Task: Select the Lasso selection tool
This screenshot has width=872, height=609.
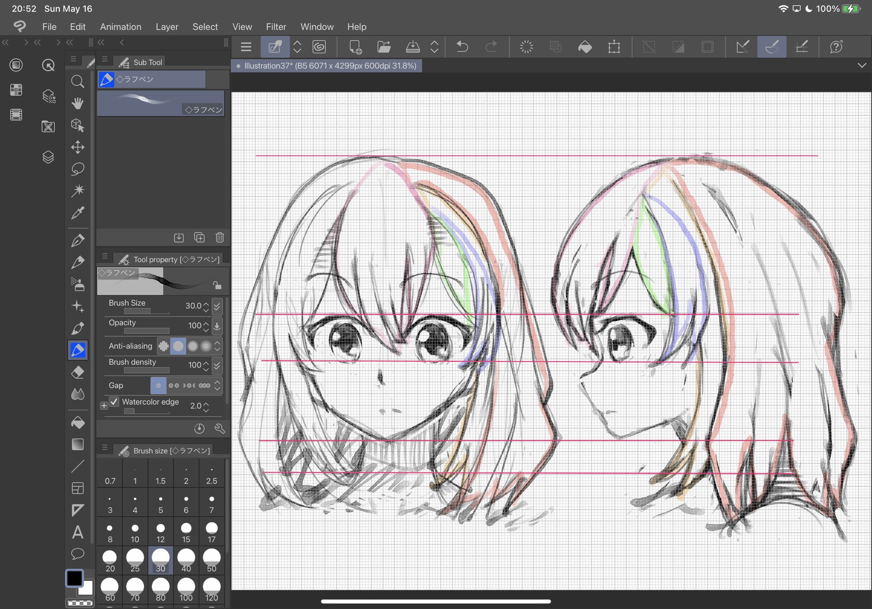Action: (x=77, y=169)
